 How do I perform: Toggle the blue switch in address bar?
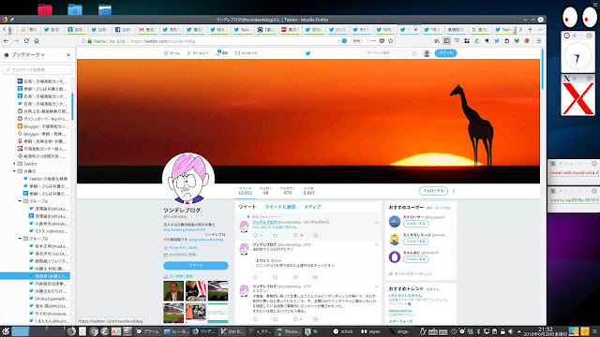point(343,41)
